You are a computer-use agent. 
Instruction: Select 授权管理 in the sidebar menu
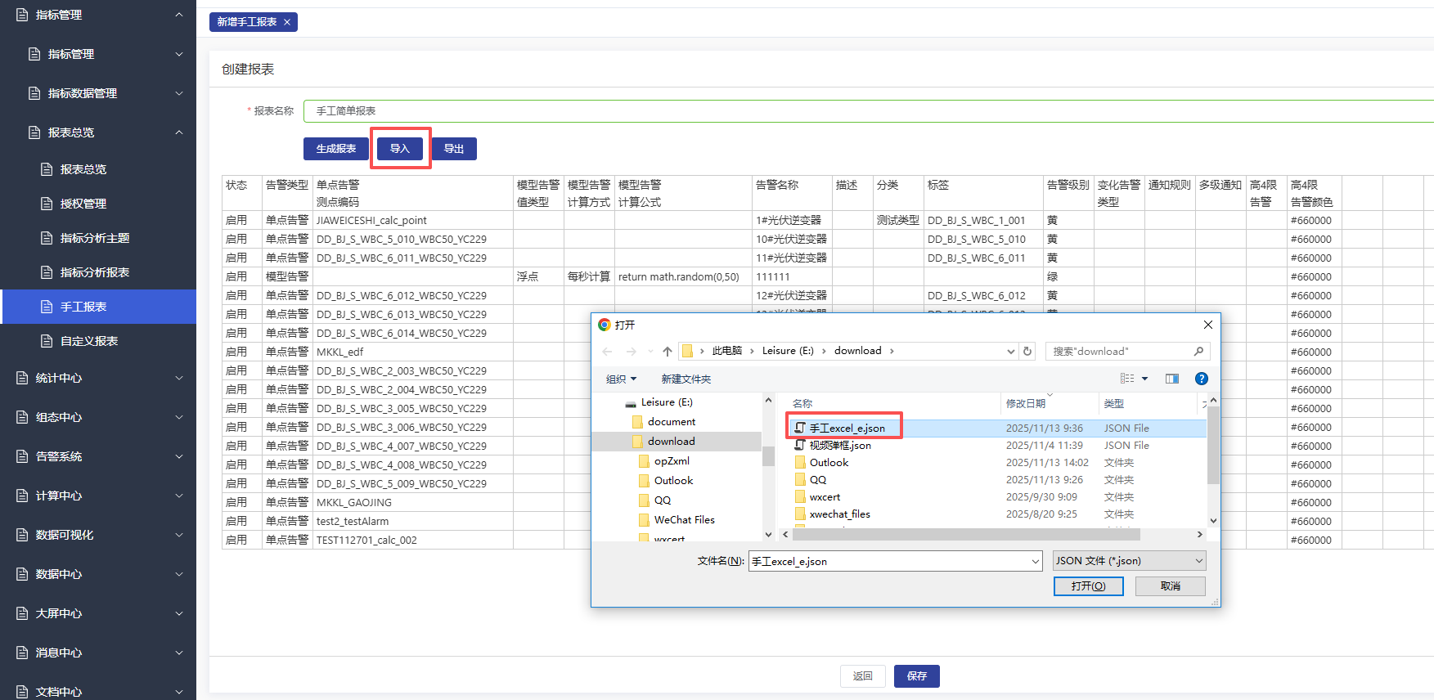click(x=83, y=204)
